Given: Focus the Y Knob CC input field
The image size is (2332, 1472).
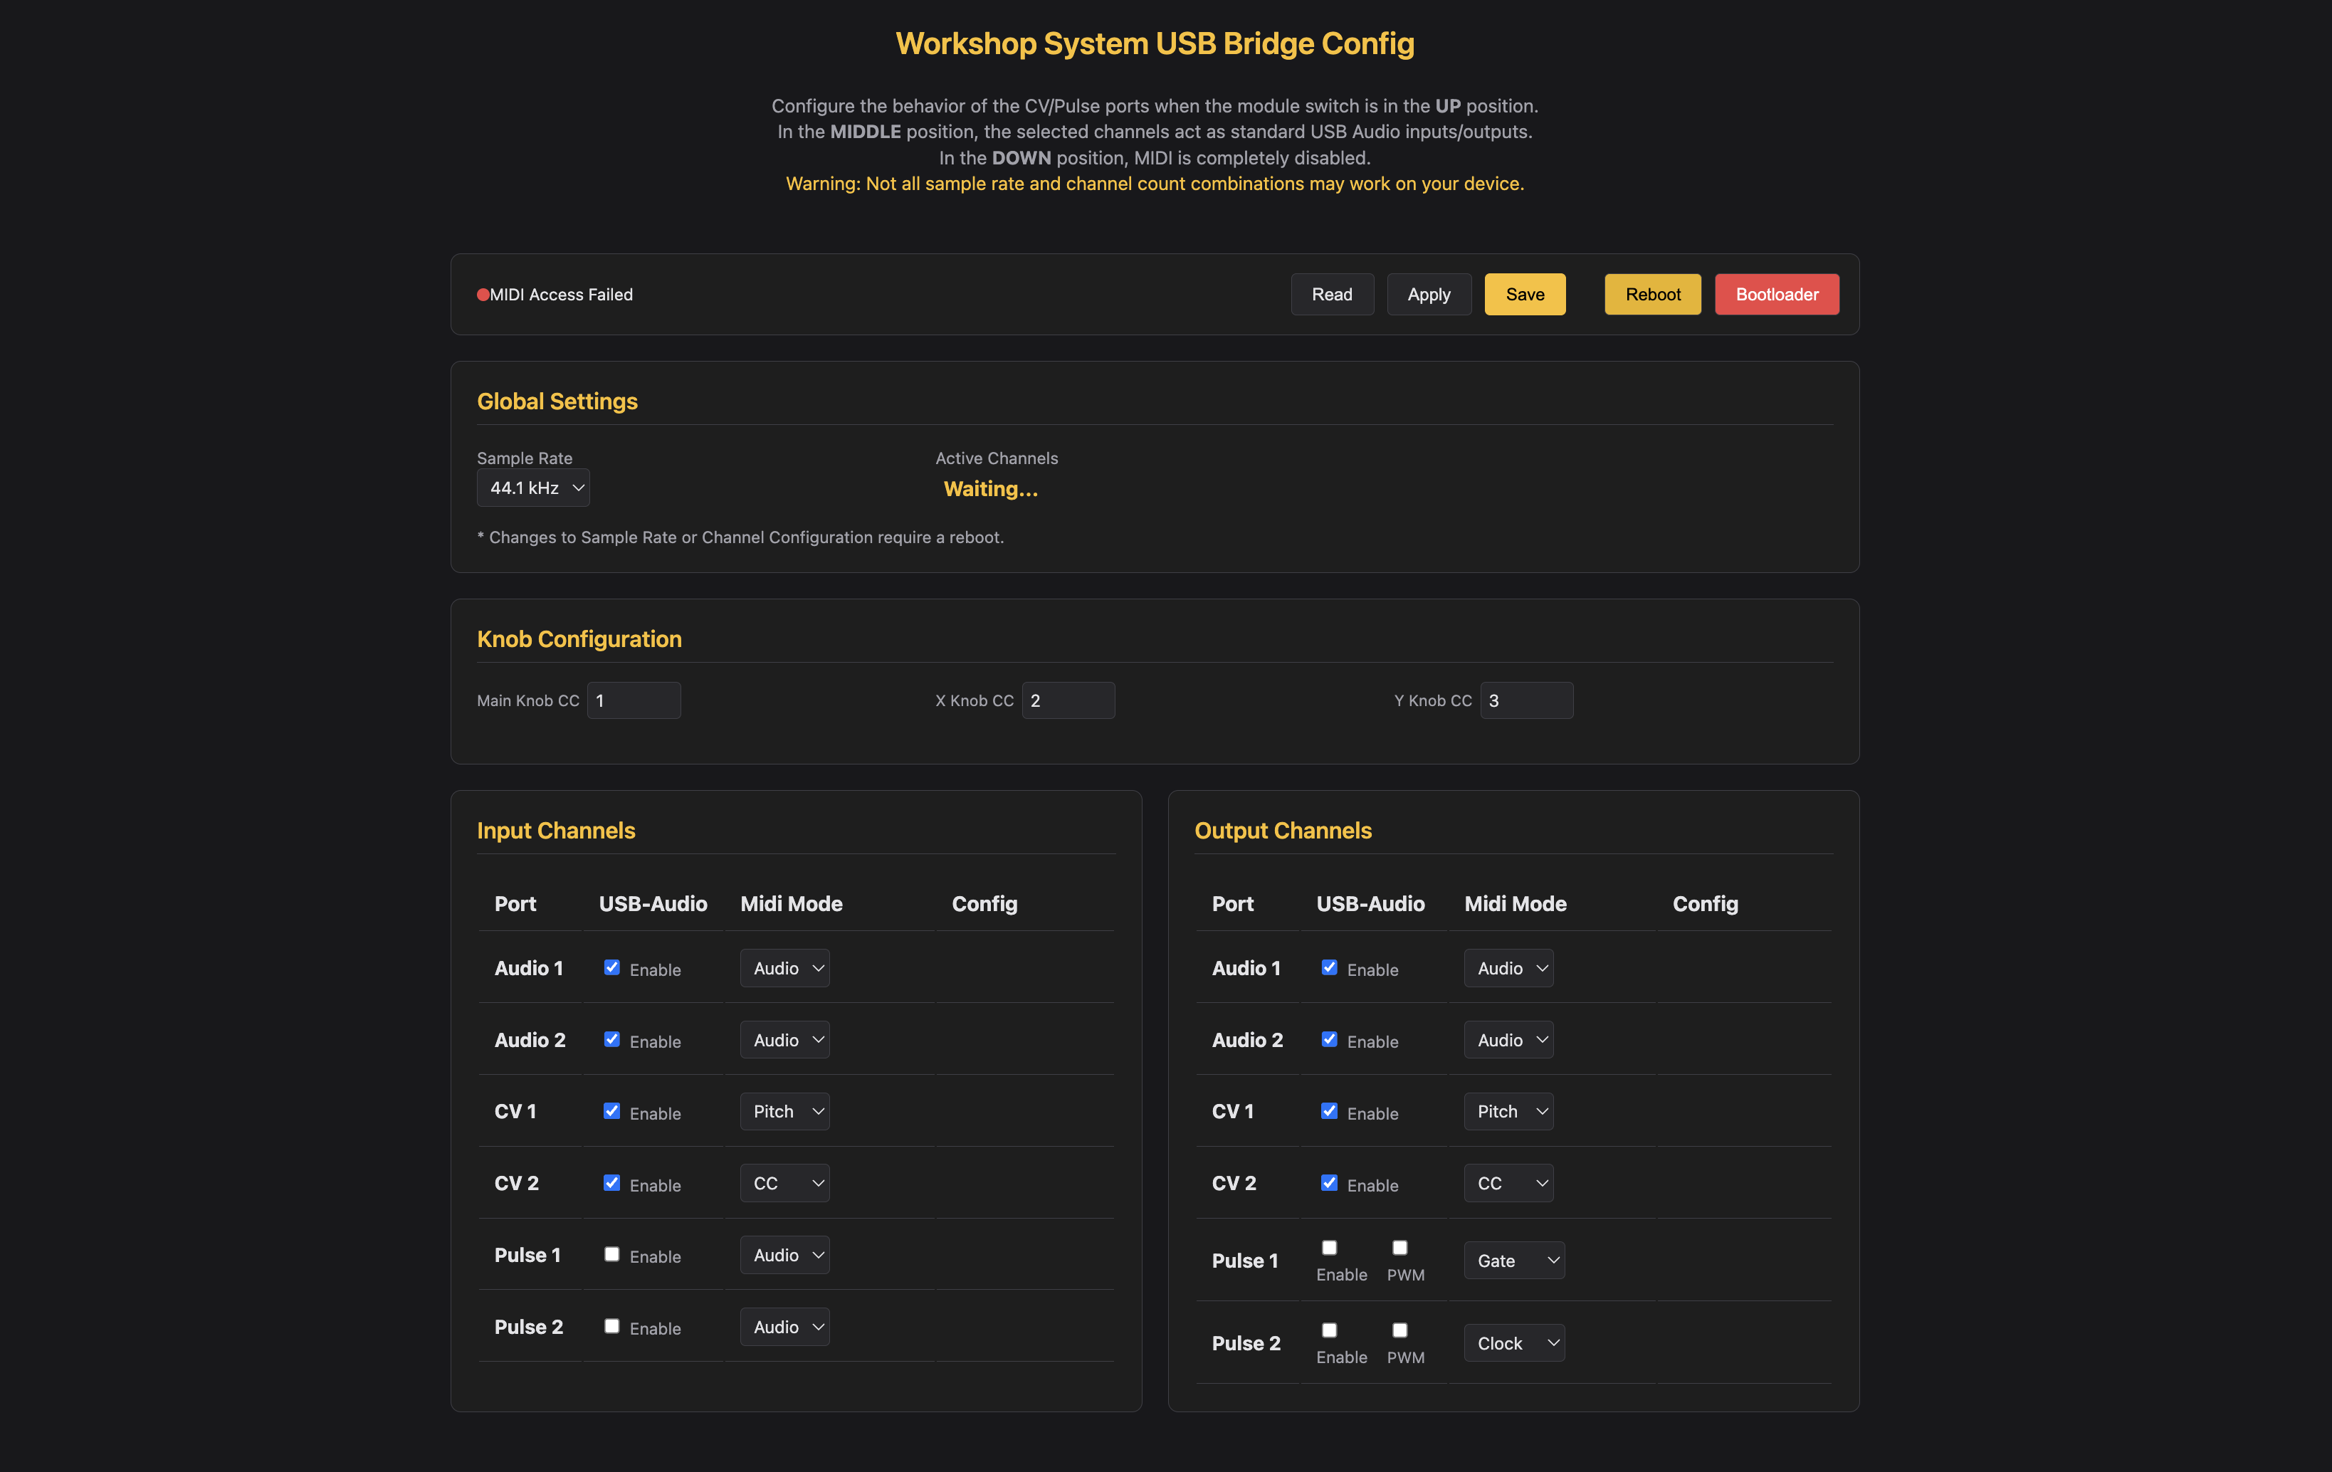Looking at the screenshot, I should (x=1526, y=700).
